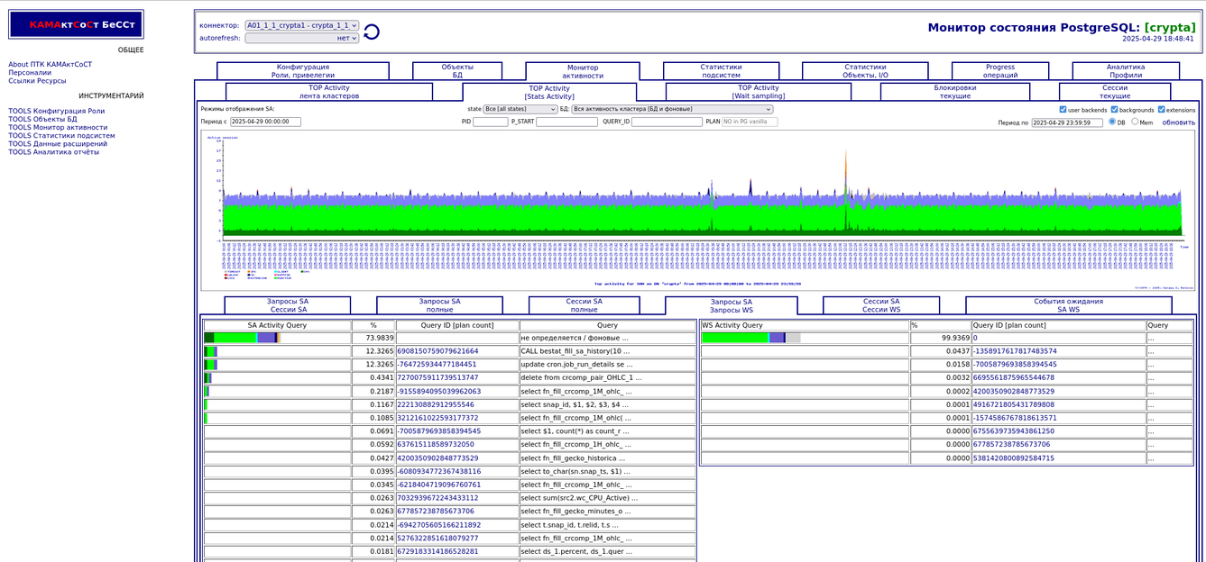Open the TOP Activity Wait sampling tab

point(758,92)
